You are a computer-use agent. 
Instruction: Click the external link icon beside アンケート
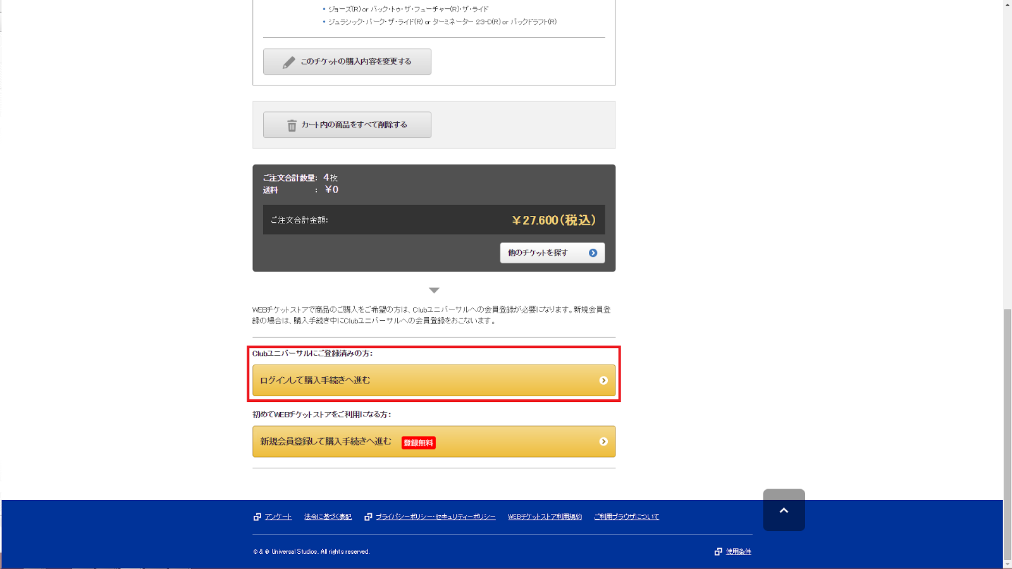pos(257,517)
